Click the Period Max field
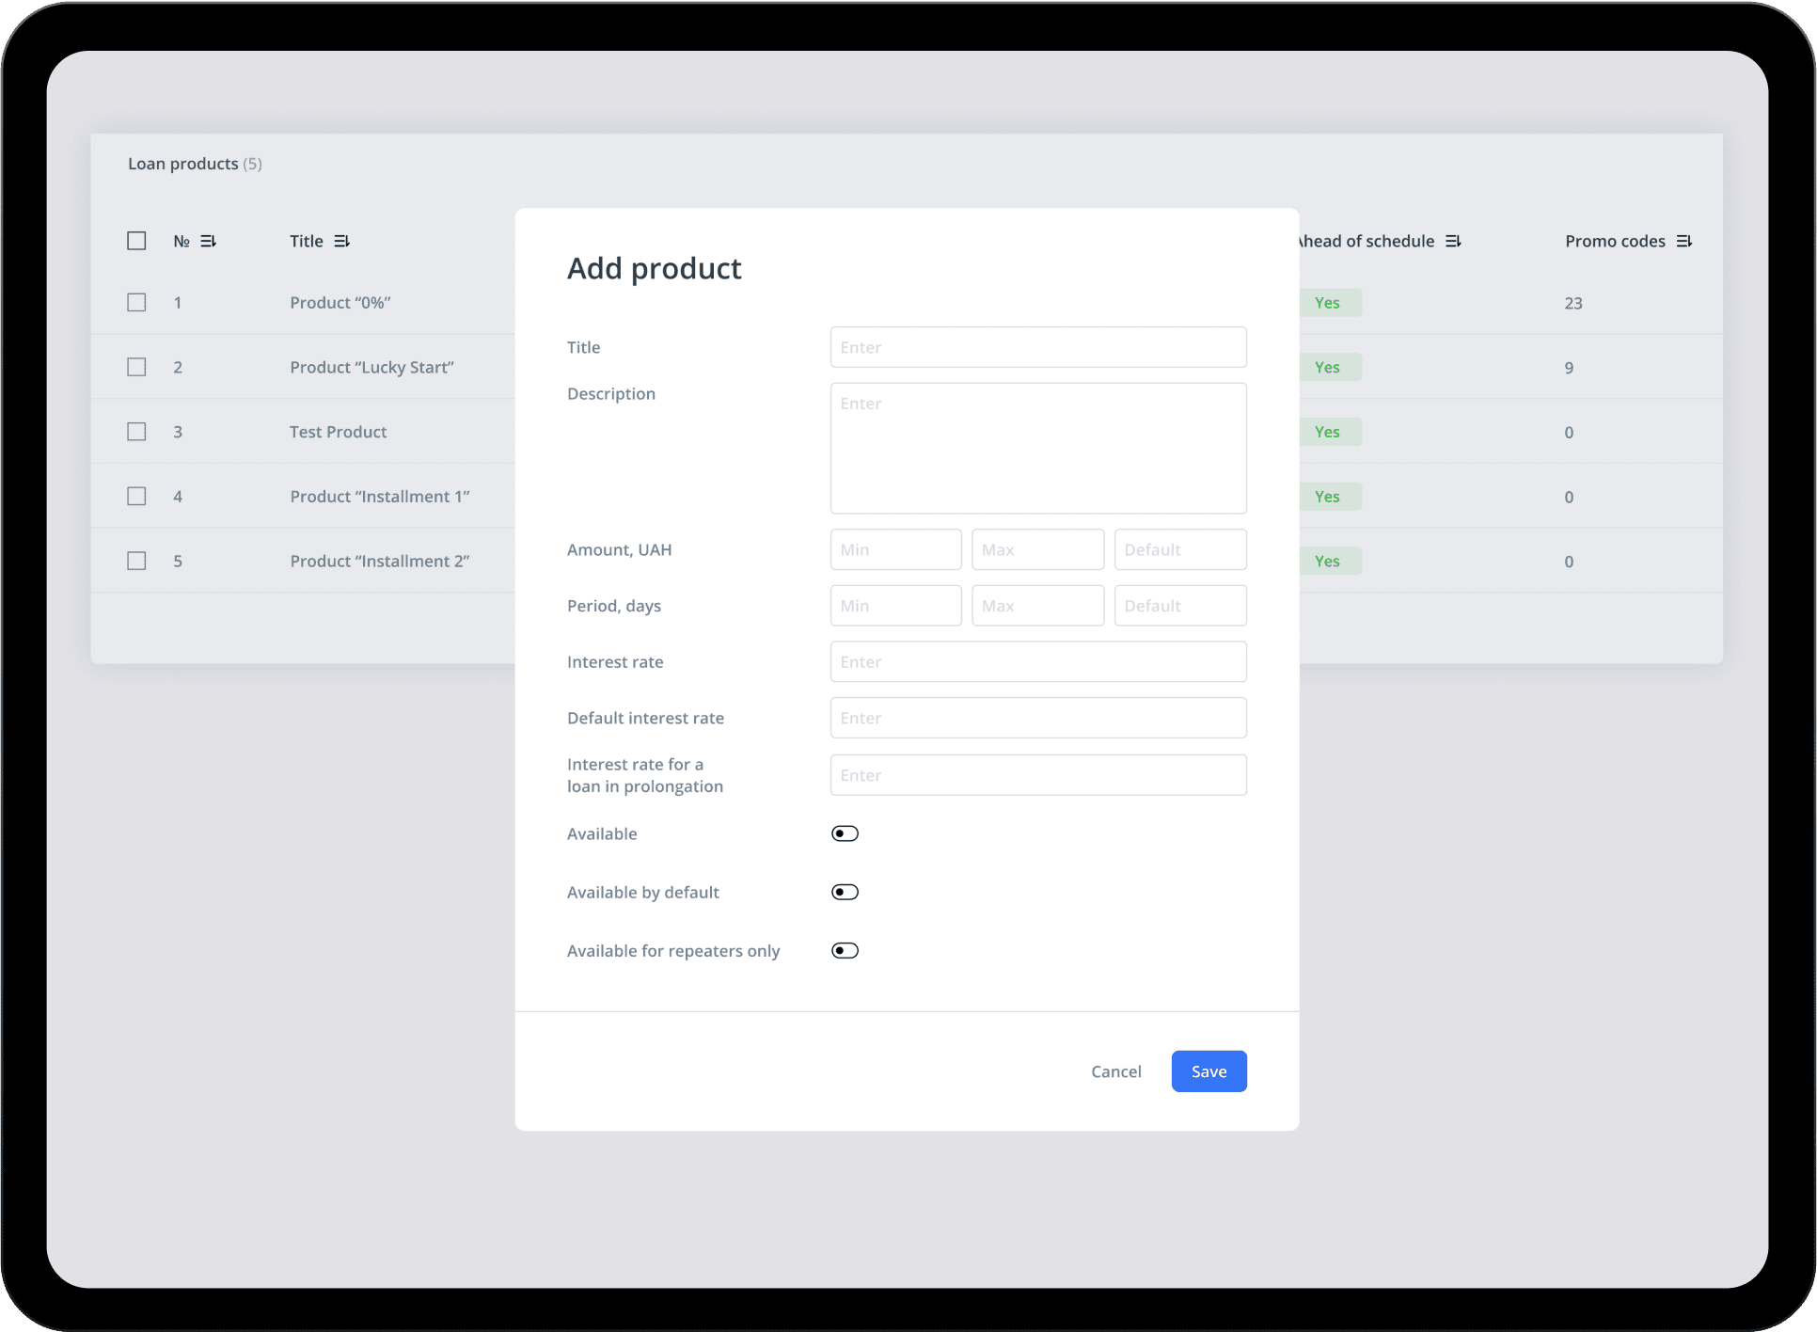Image resolution: width=1817 pixels, height=1332 pixels. pyautogui.click(x=1037, y=606)
